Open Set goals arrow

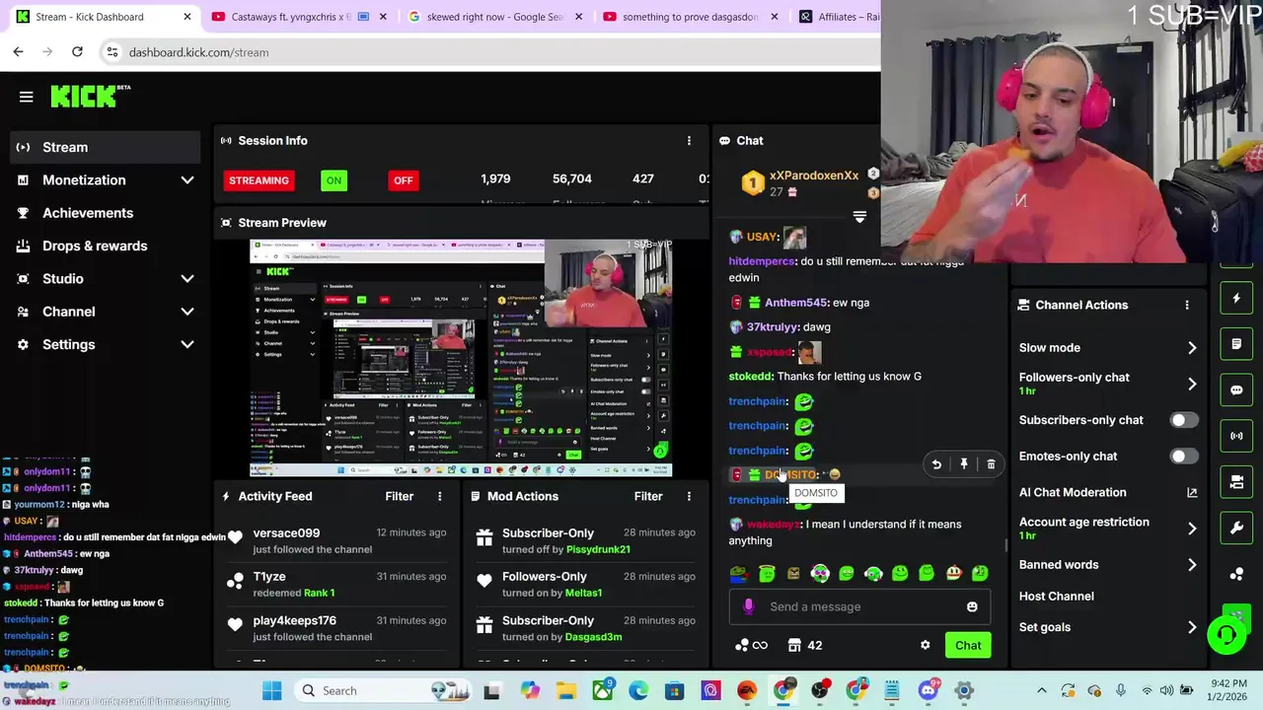1192,627
